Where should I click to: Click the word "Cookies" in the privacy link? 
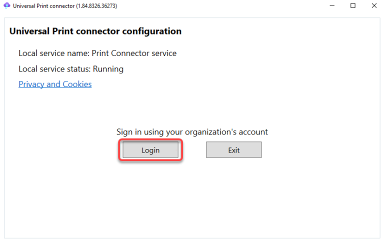pyautogui.click(x=77, y=84)
